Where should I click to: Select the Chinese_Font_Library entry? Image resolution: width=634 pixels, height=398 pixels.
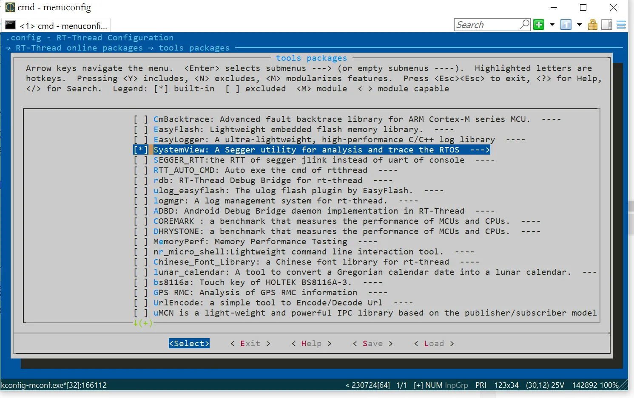pyautogui.click(x=306, y=262)
